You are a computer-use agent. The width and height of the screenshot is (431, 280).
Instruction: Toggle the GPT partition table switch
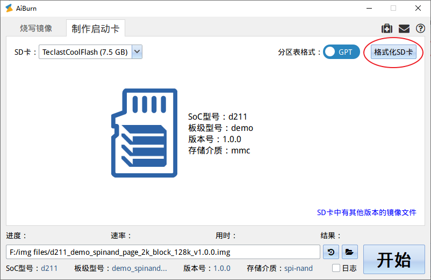(341, 52)
